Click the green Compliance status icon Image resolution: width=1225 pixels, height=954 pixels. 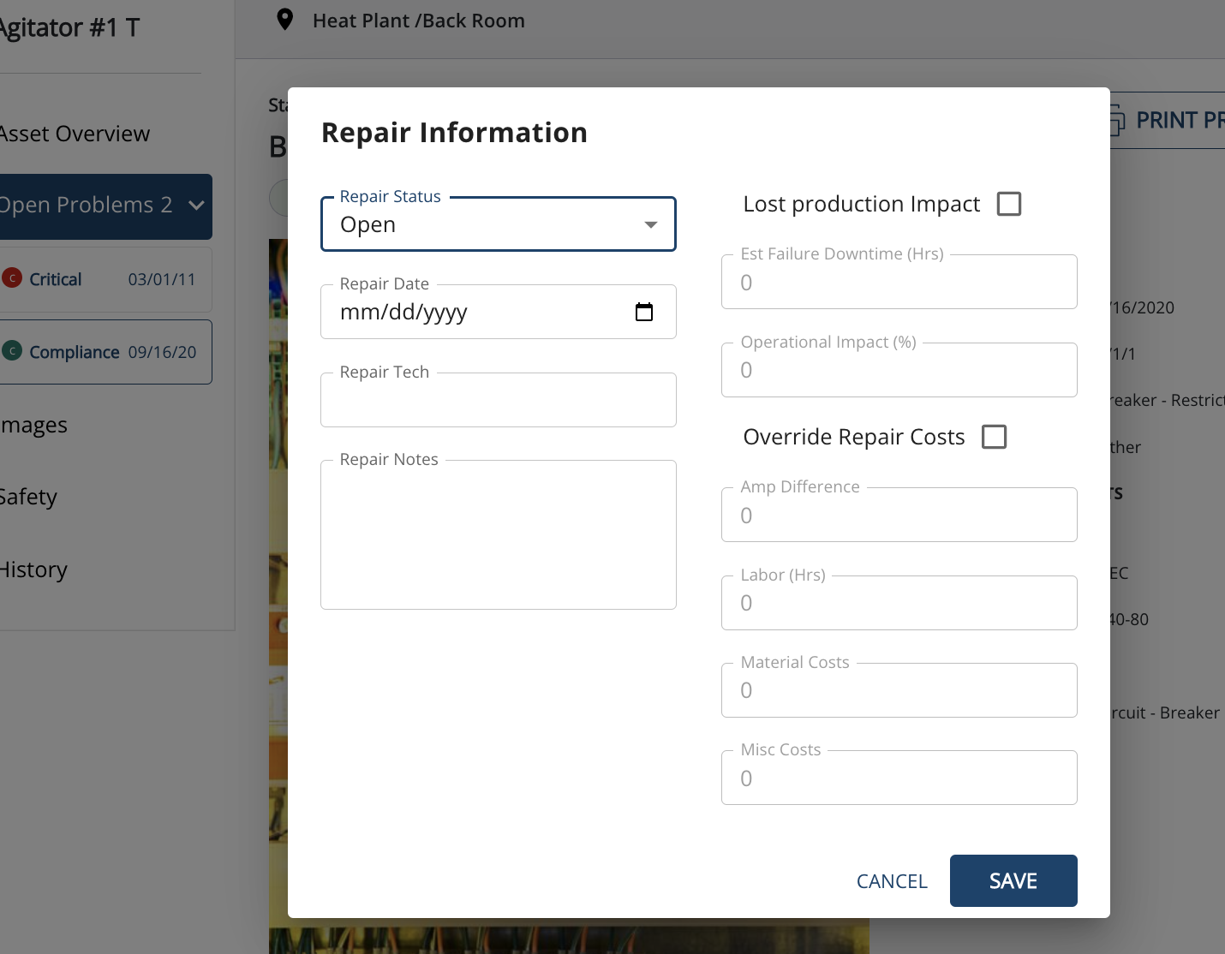(x=12, y=351)
